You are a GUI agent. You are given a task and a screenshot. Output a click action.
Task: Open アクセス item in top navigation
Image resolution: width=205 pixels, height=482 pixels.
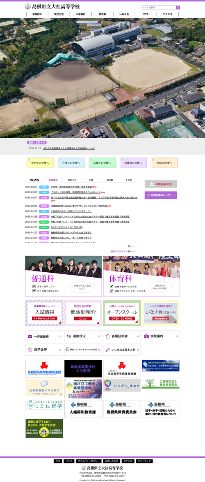click(168, 14)
